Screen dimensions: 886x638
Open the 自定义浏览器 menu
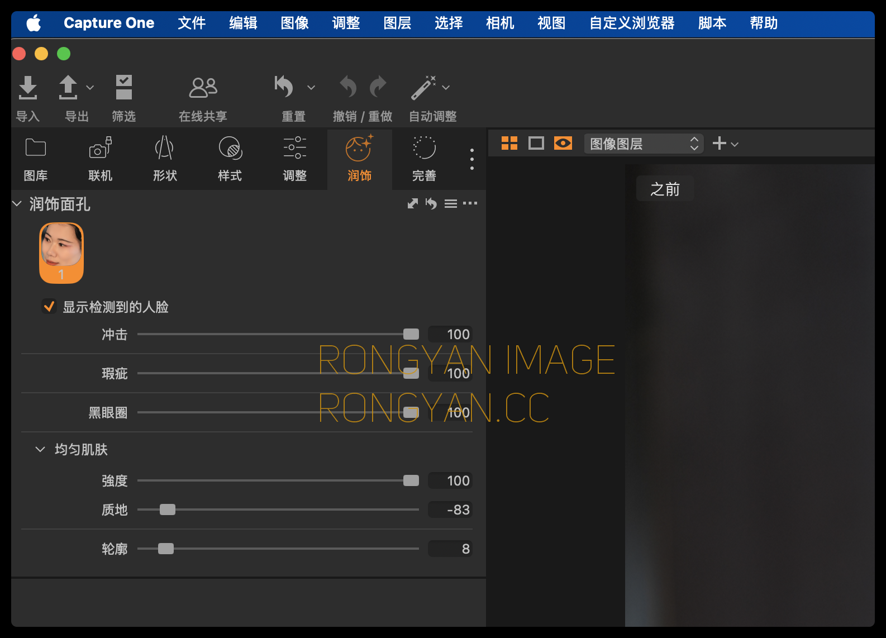point(632,23)
